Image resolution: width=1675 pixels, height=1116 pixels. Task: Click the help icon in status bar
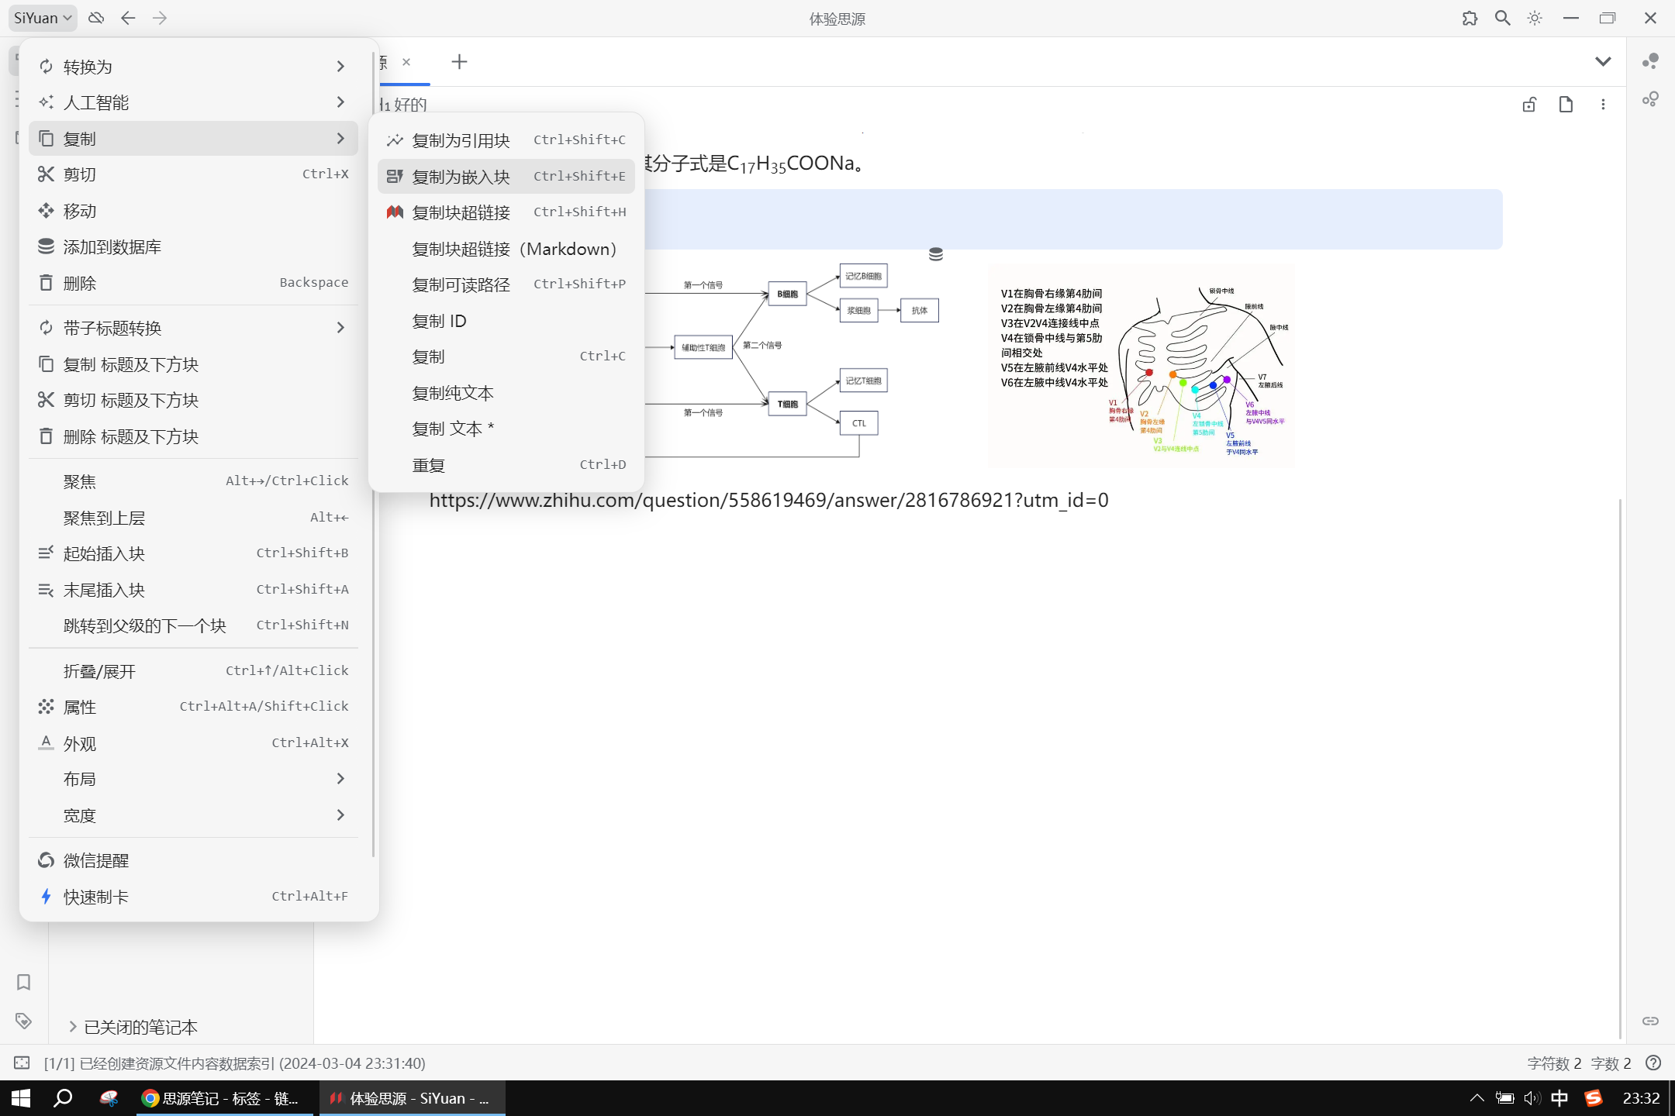pos(1653,1063)
